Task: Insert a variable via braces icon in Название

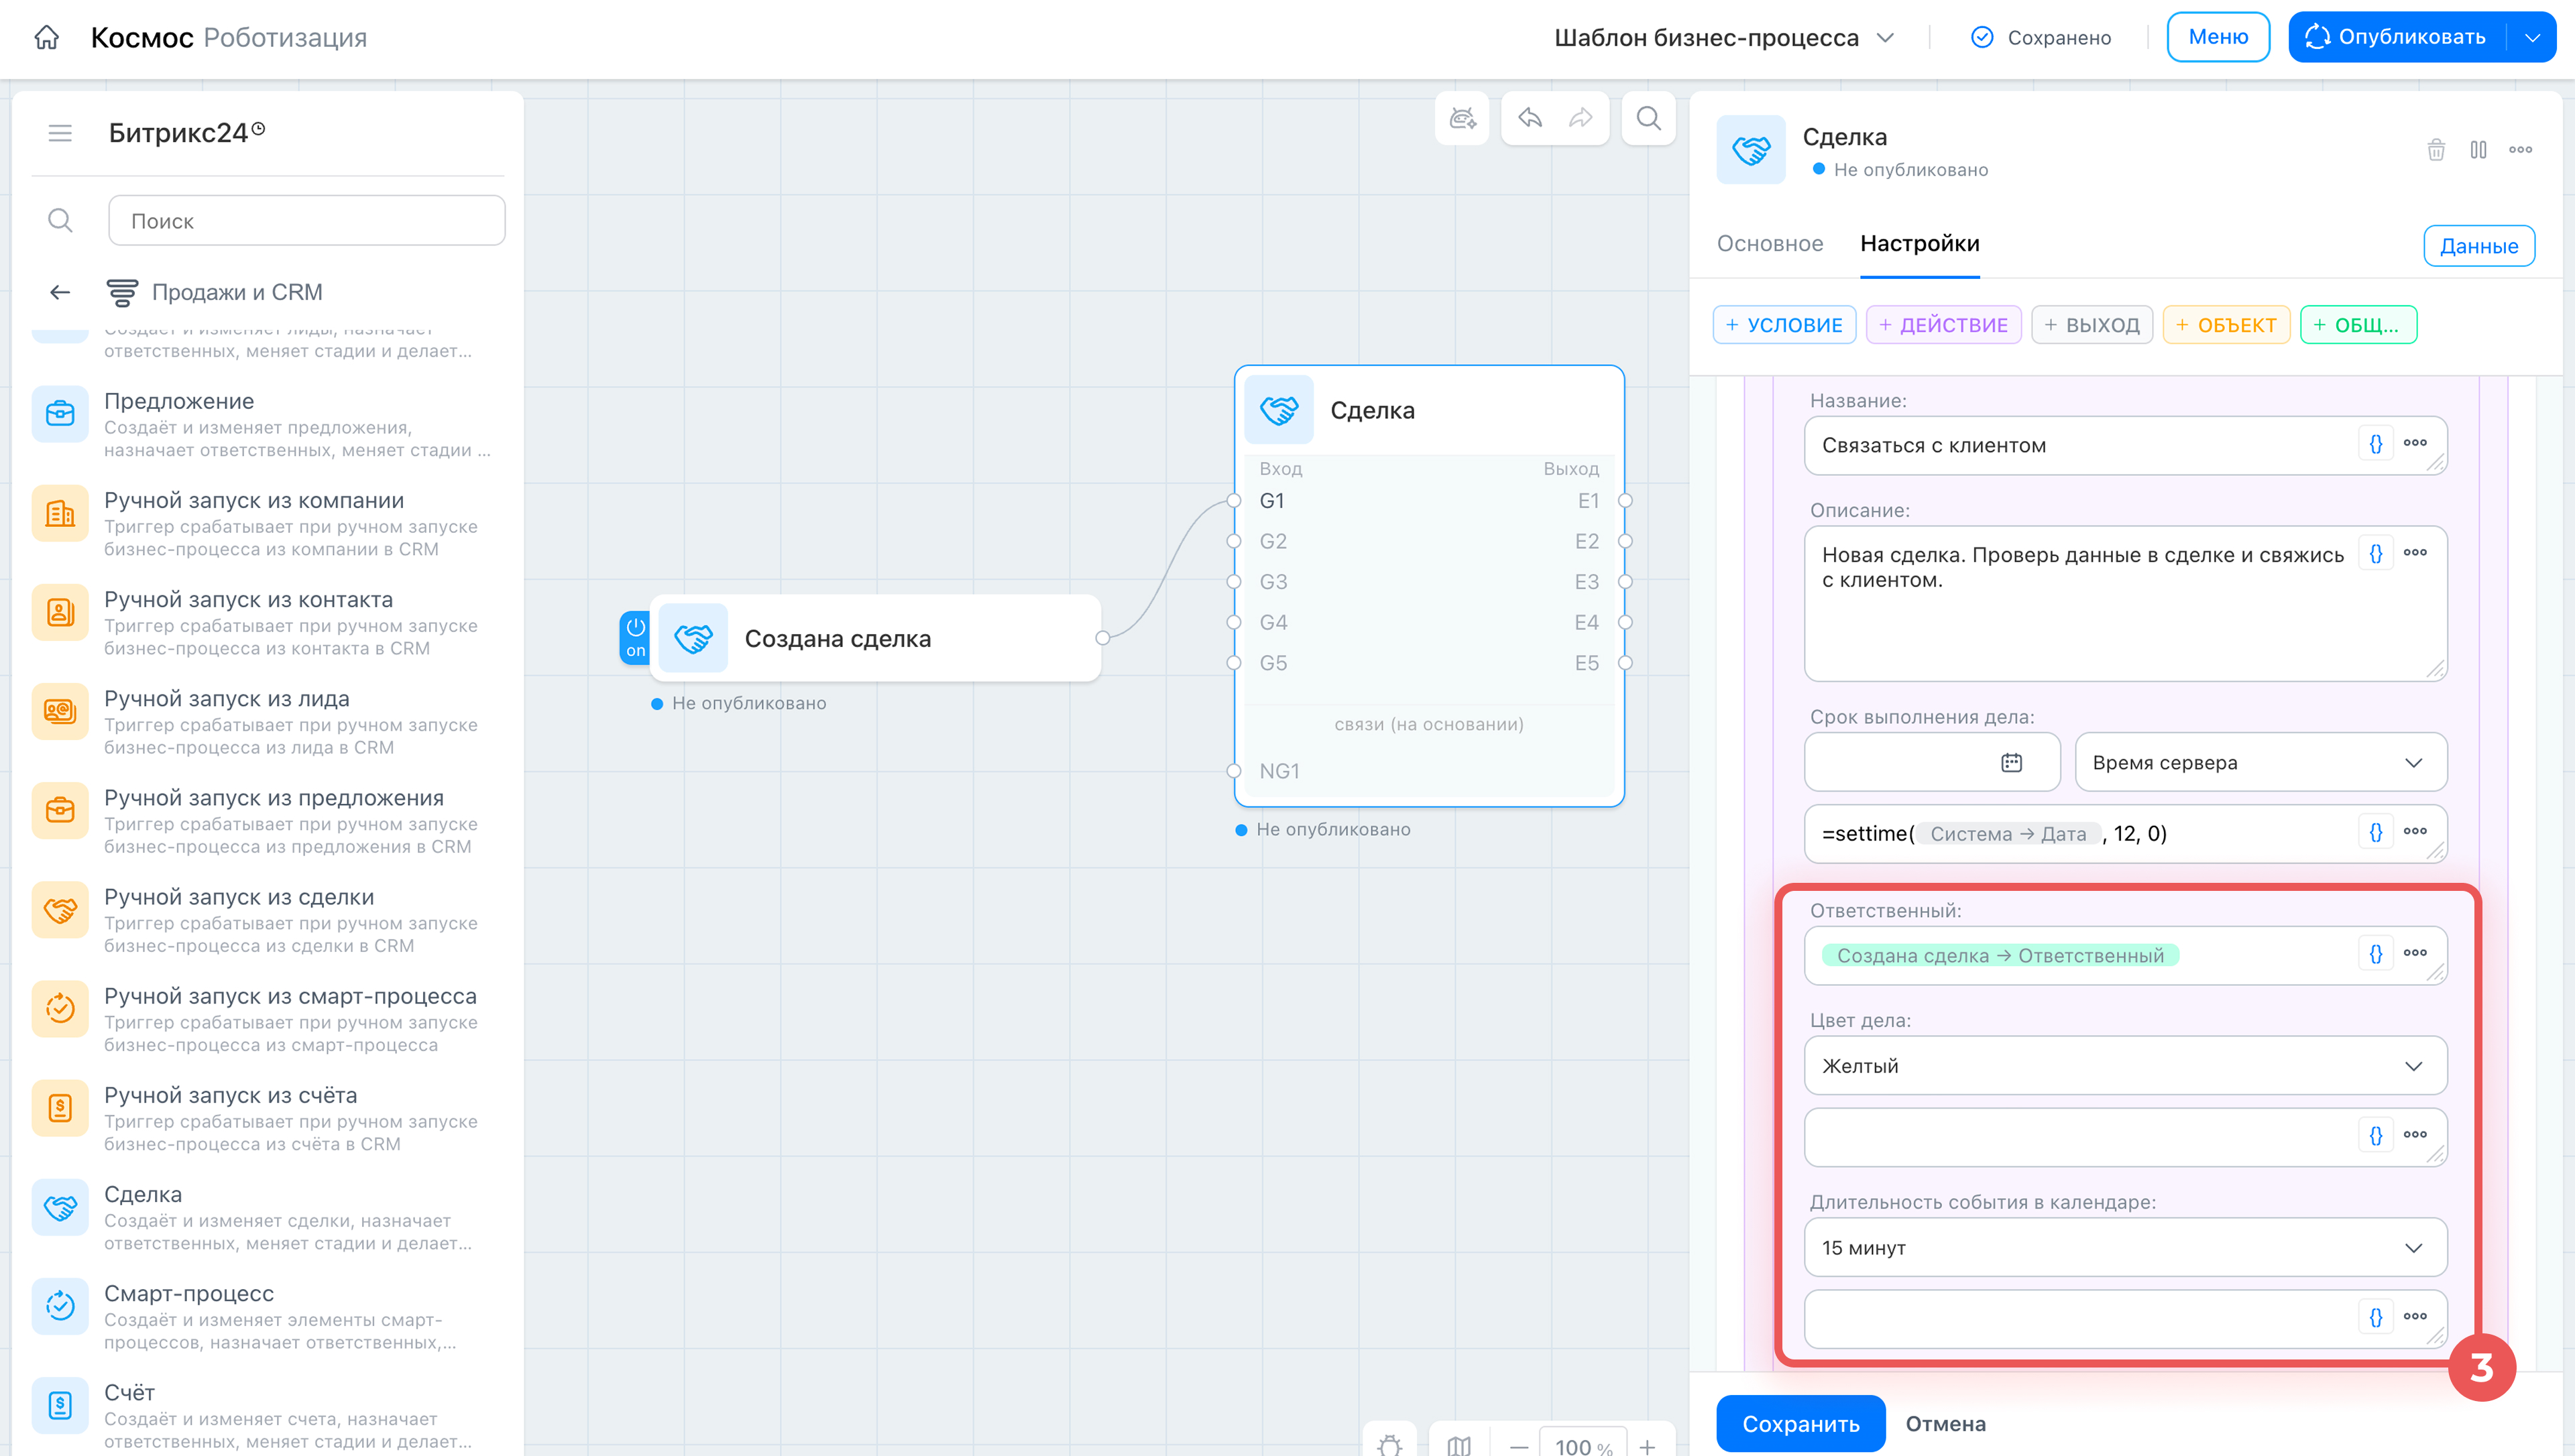Action: tap(2376, 443)
